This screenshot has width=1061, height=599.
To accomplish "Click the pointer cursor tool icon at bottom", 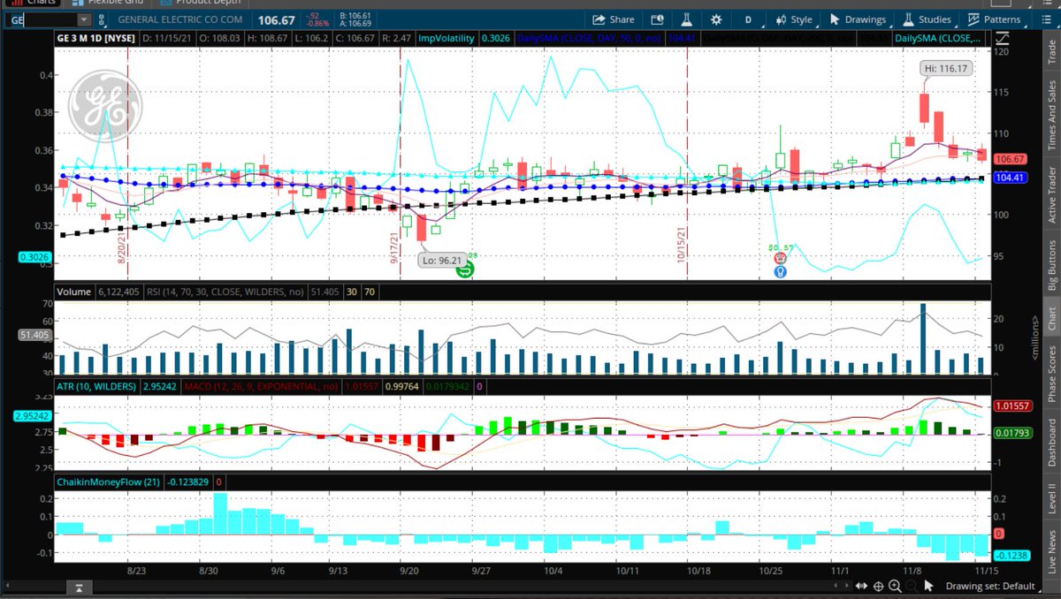I will (x=927, y=586).
